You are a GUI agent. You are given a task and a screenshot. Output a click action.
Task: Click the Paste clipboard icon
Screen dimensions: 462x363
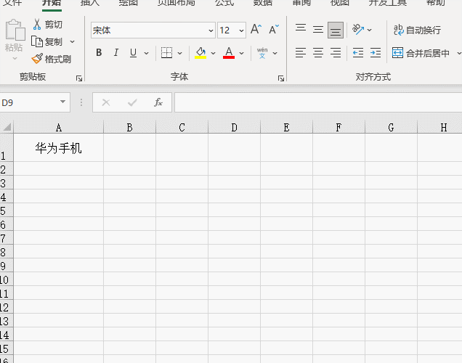point(15,30)
